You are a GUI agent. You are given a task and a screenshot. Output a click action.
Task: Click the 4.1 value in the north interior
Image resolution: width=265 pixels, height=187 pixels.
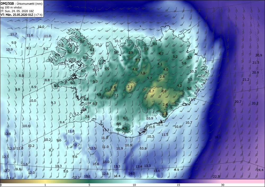tap(160, 64)
